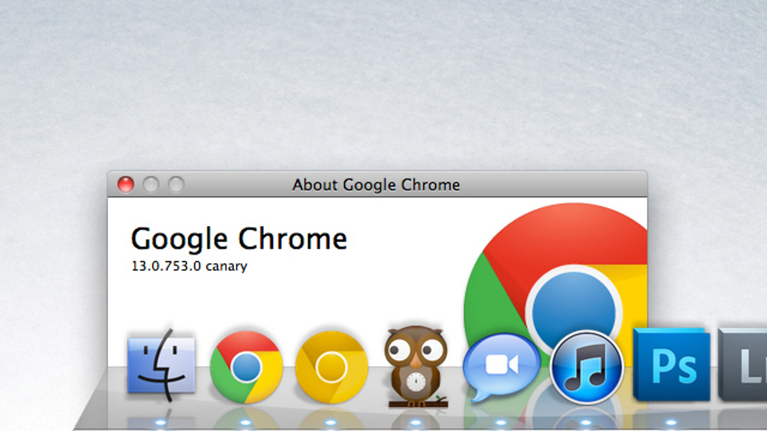Click the "Google Chrome" heading text
Viewport: 767px width, 431px height.
click(239, 239)
